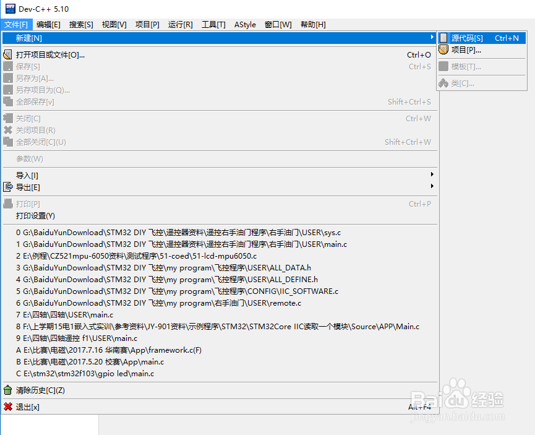
Task: Select 新建[N] menu entry
Action: coord(219,38)
